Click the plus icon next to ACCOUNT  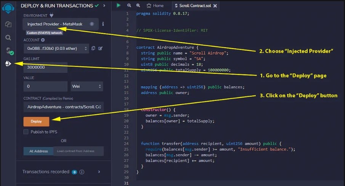click(x=43, y=40)
